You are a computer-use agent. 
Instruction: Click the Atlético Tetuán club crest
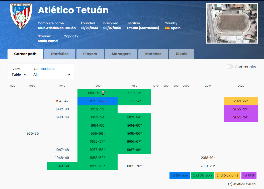tap(21, 16)
